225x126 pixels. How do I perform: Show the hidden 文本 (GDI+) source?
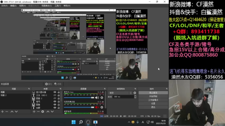[55, 95]
